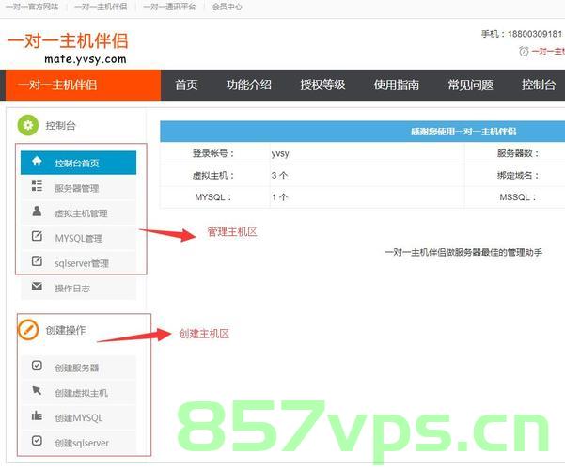Open the 一对一主机伴侣 top bar link
Screen dimensions: 565x470
coord(101,7)
